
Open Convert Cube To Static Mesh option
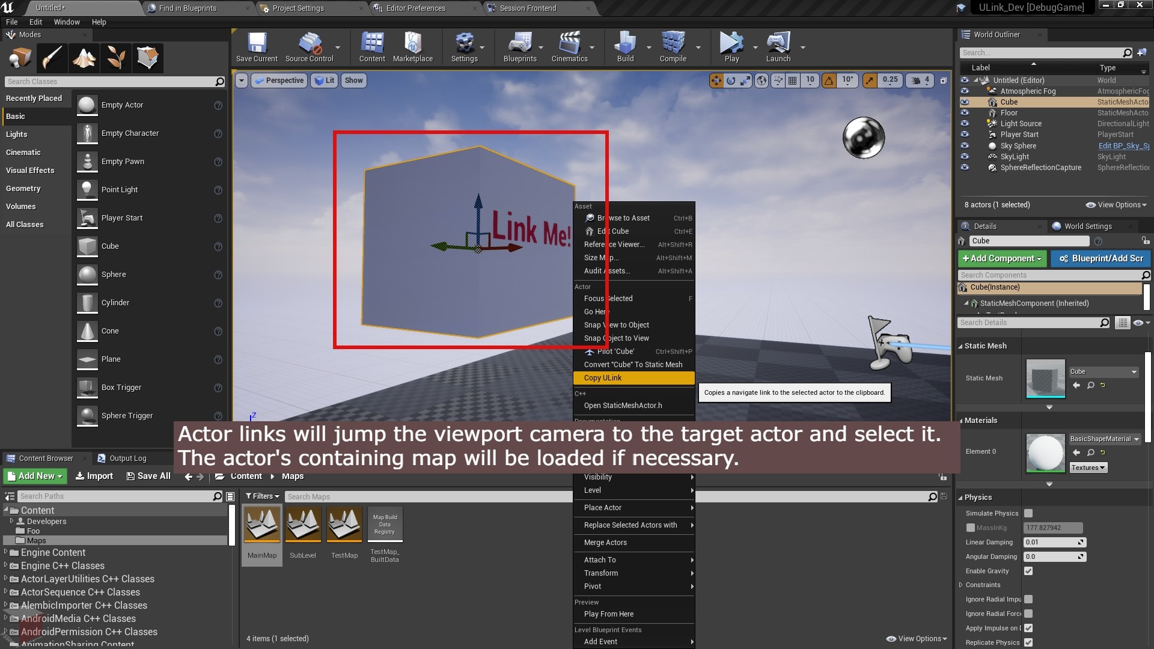[x=633, y=365]
